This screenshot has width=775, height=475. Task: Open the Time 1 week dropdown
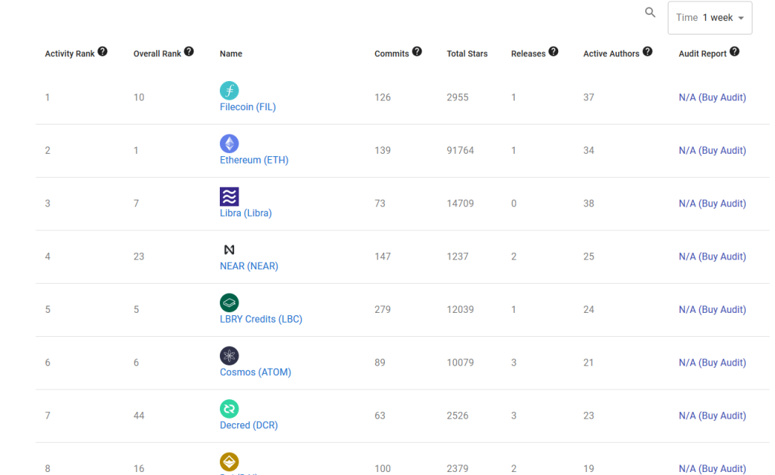(710, 18)
